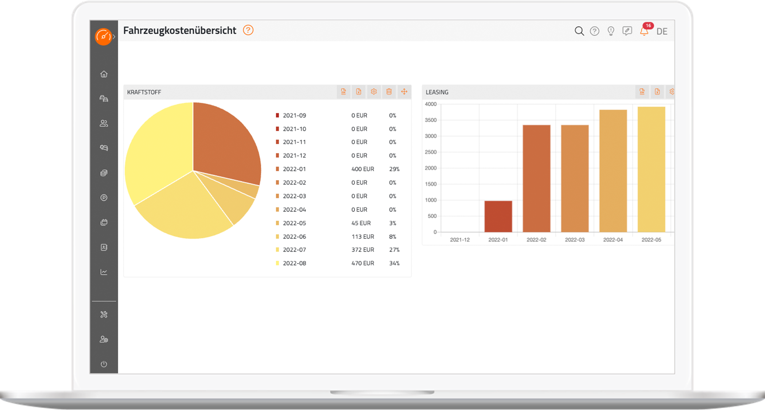
Task: Click the lightbulb suggestions icon
Action: pyautogui.click(x=611, y=31)
